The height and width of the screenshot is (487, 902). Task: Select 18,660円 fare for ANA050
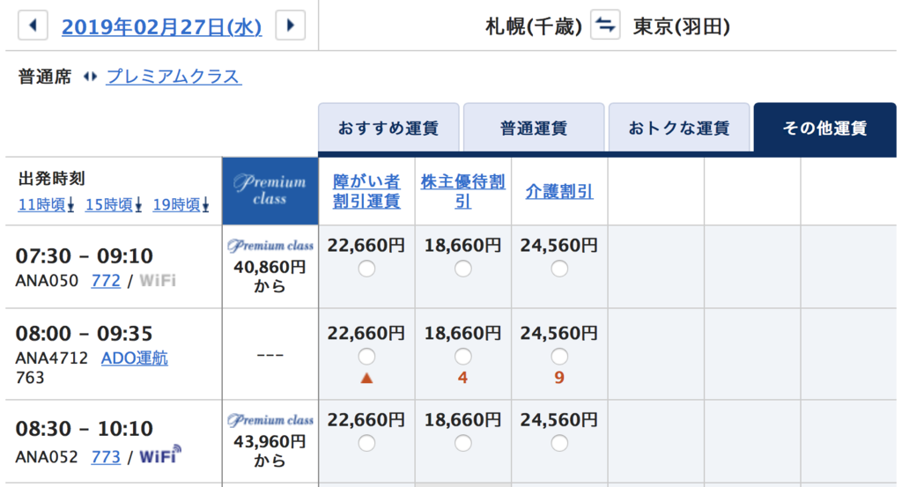pos(463,269)
